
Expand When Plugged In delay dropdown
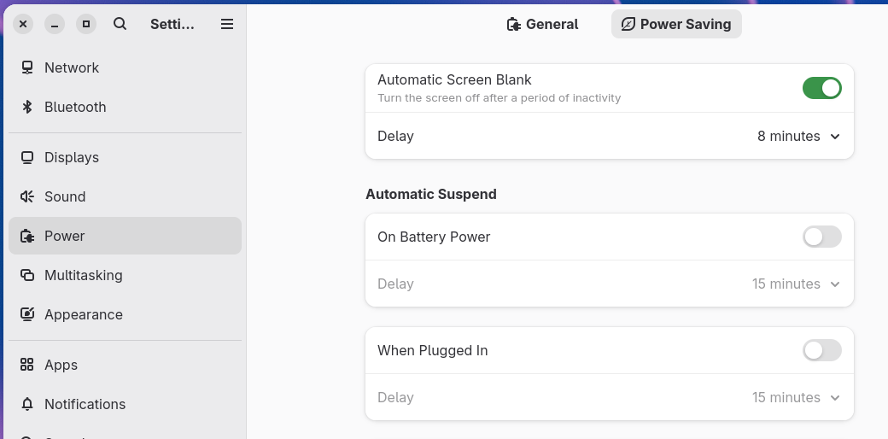(x=796, y=397)
